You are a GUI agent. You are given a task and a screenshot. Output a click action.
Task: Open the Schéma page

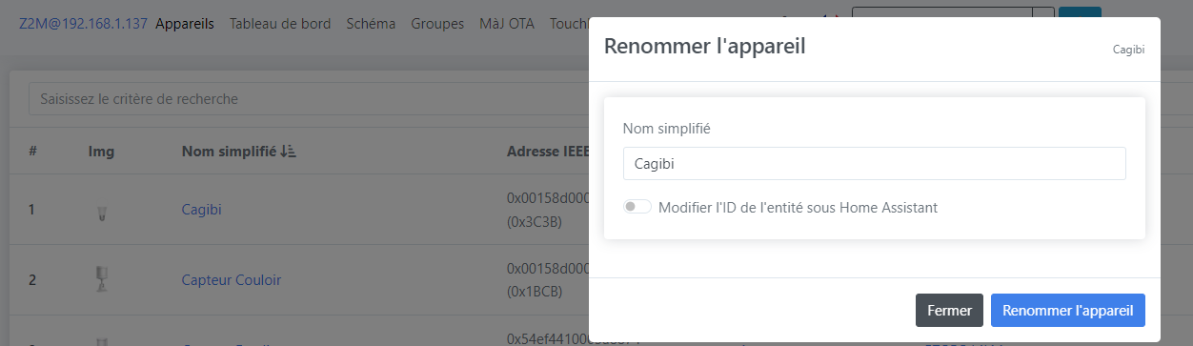pos(371,24)
